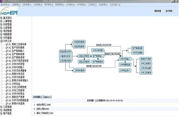Click the 计件月份推移 flowchart box

click(x=138, y=53)
